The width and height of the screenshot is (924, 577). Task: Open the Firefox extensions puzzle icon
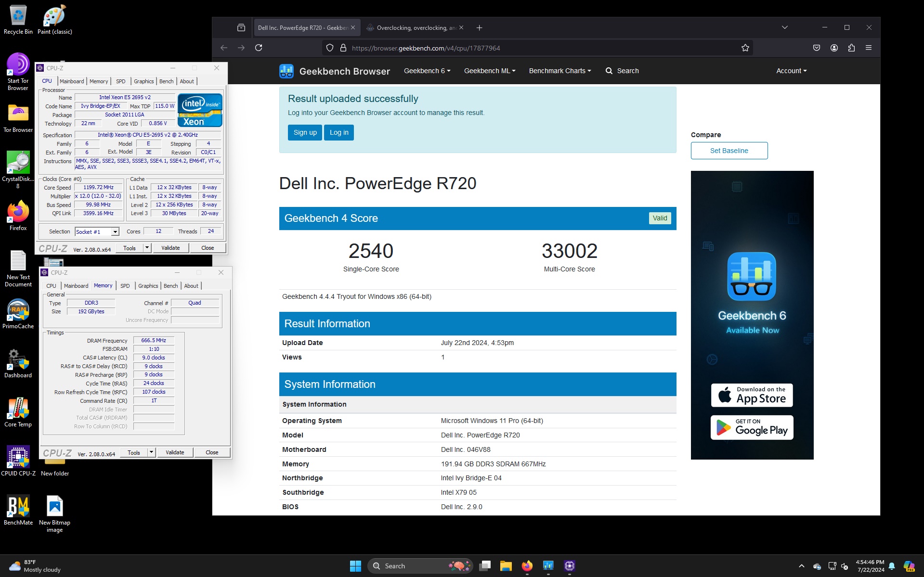point(851,48)
